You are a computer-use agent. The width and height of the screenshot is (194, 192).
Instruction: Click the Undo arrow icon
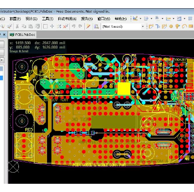click(74, 26)
